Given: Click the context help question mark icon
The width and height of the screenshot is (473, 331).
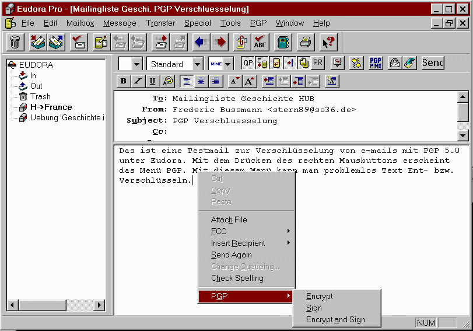Looking at the screenshot, I should 328,42.
